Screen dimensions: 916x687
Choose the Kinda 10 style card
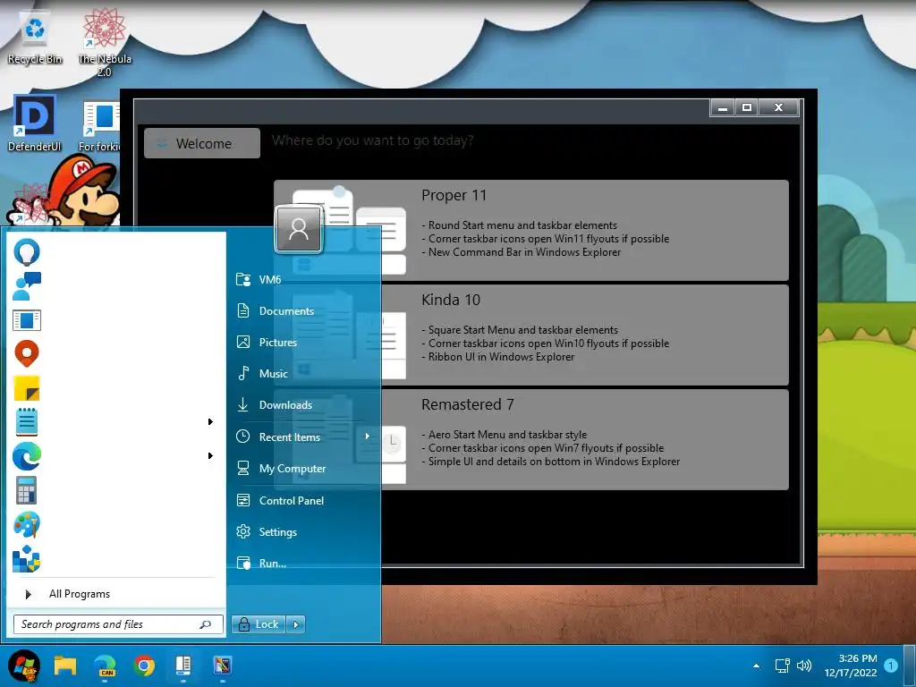click(531, 335)
